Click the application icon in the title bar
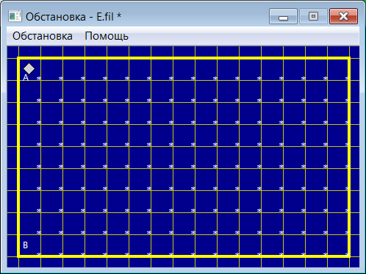The image size is (366, 274). coord(15,16)
